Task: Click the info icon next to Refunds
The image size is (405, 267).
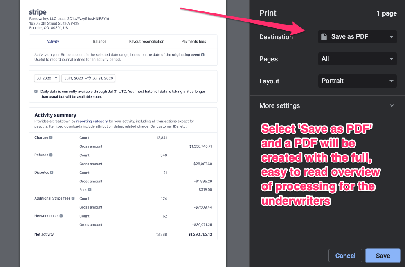Action: pyautogui.click(x=51, y=155)
